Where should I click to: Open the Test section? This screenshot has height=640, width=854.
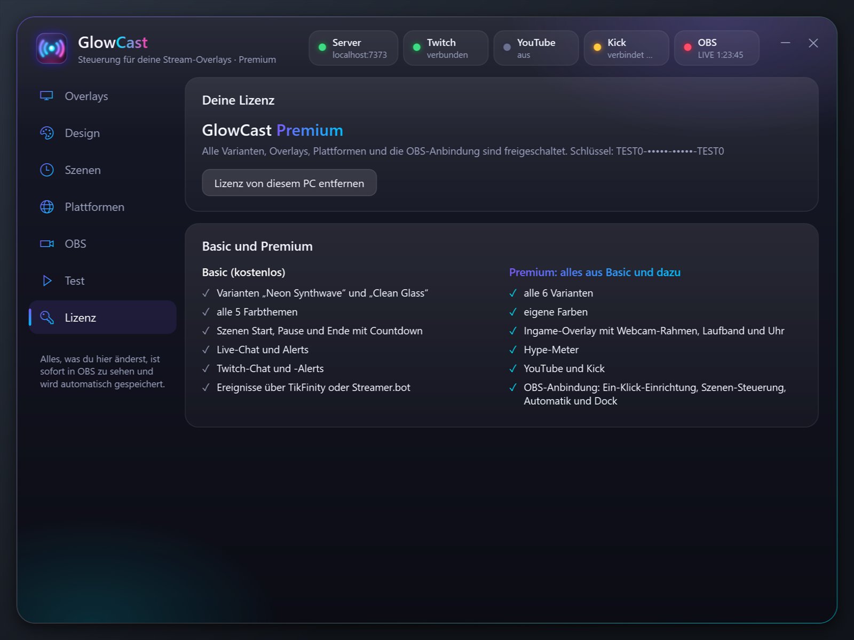pos(103,281)
